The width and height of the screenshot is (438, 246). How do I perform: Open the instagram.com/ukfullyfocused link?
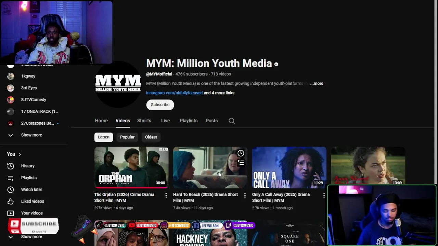click(174, 93)
